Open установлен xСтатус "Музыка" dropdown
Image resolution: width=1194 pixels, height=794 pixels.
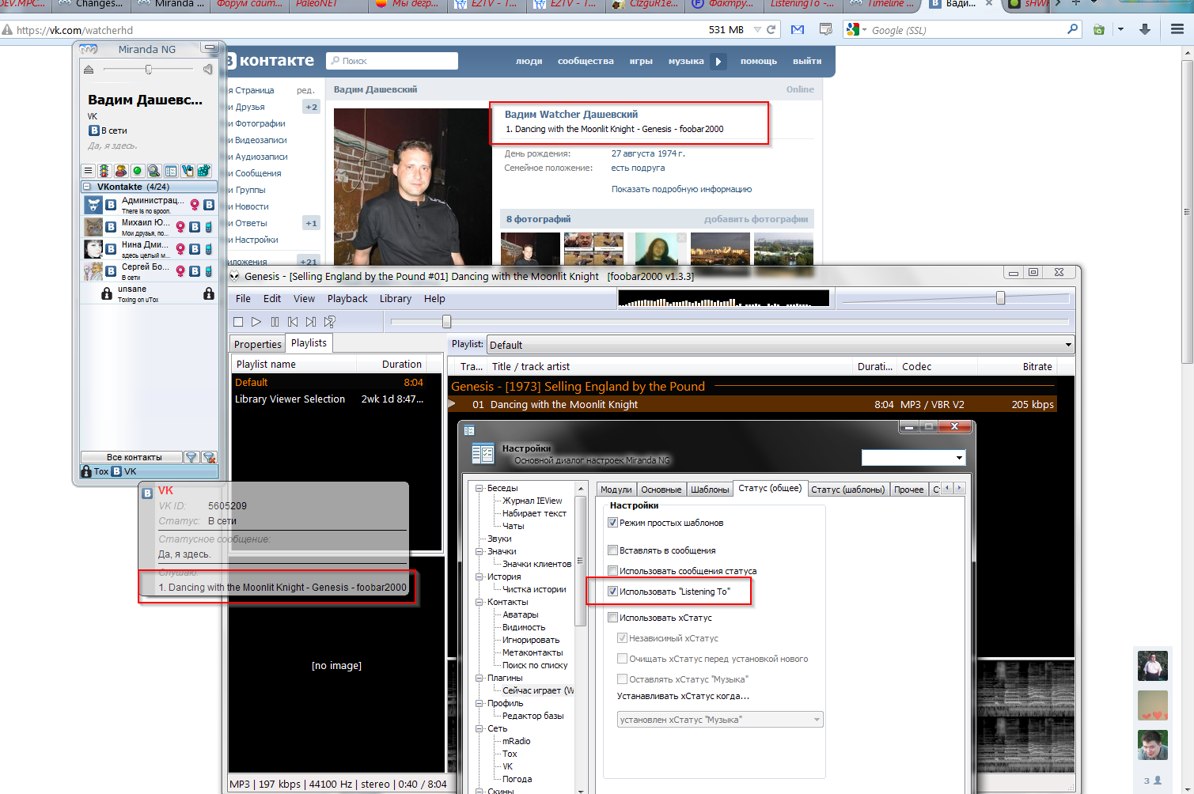720,720
